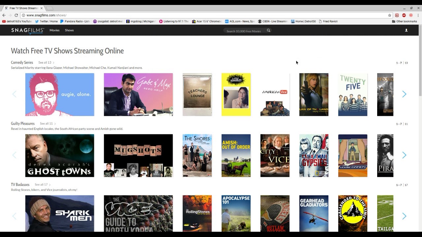
Task: Open the Movies menu
Action: tap(54, 30)
